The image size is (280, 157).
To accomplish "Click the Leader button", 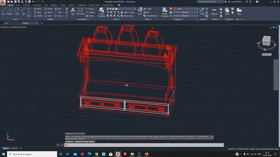I will pyautogui.click(x=90, y=12).
